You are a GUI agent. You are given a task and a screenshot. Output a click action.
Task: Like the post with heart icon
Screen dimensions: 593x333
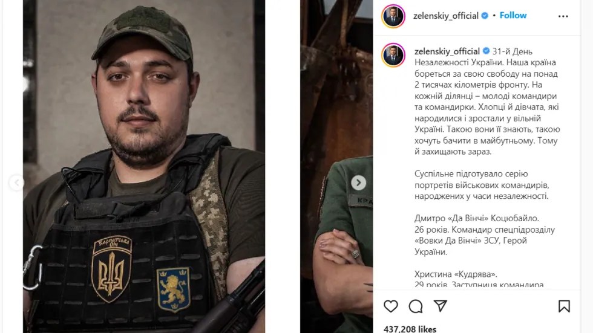tap(391, 306)
